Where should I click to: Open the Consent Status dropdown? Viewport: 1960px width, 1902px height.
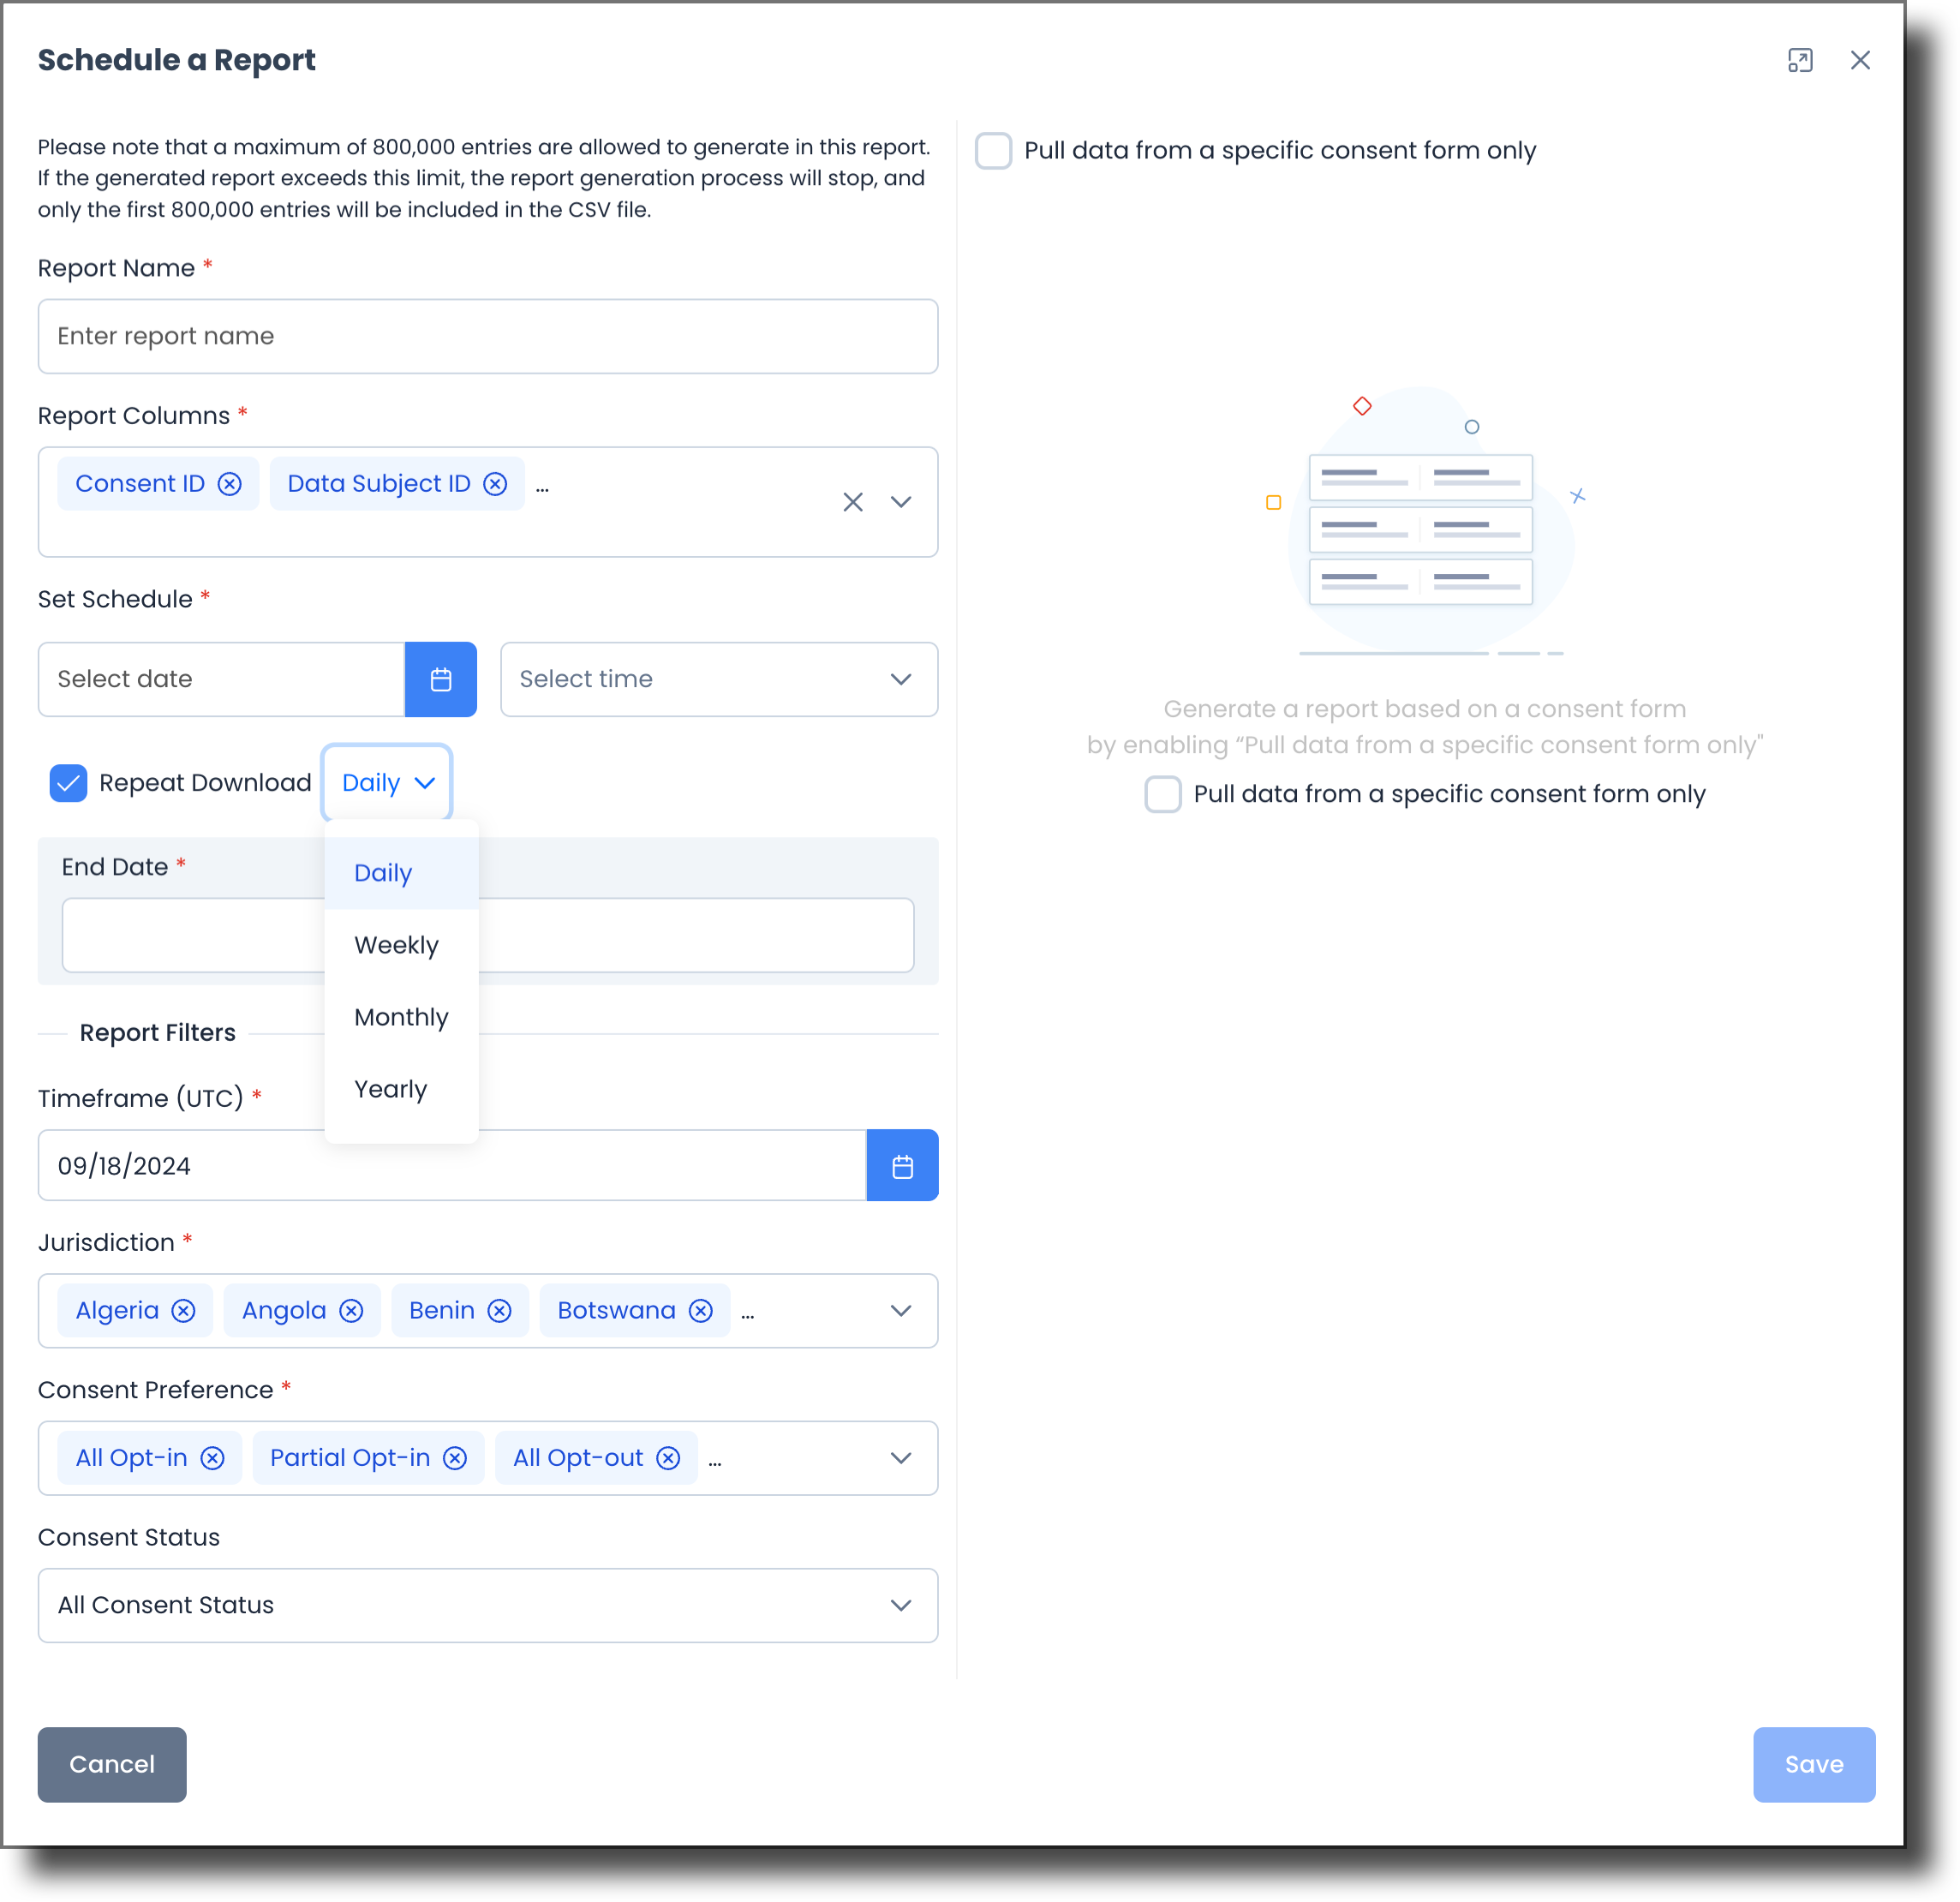click(x=488, y=1605)
